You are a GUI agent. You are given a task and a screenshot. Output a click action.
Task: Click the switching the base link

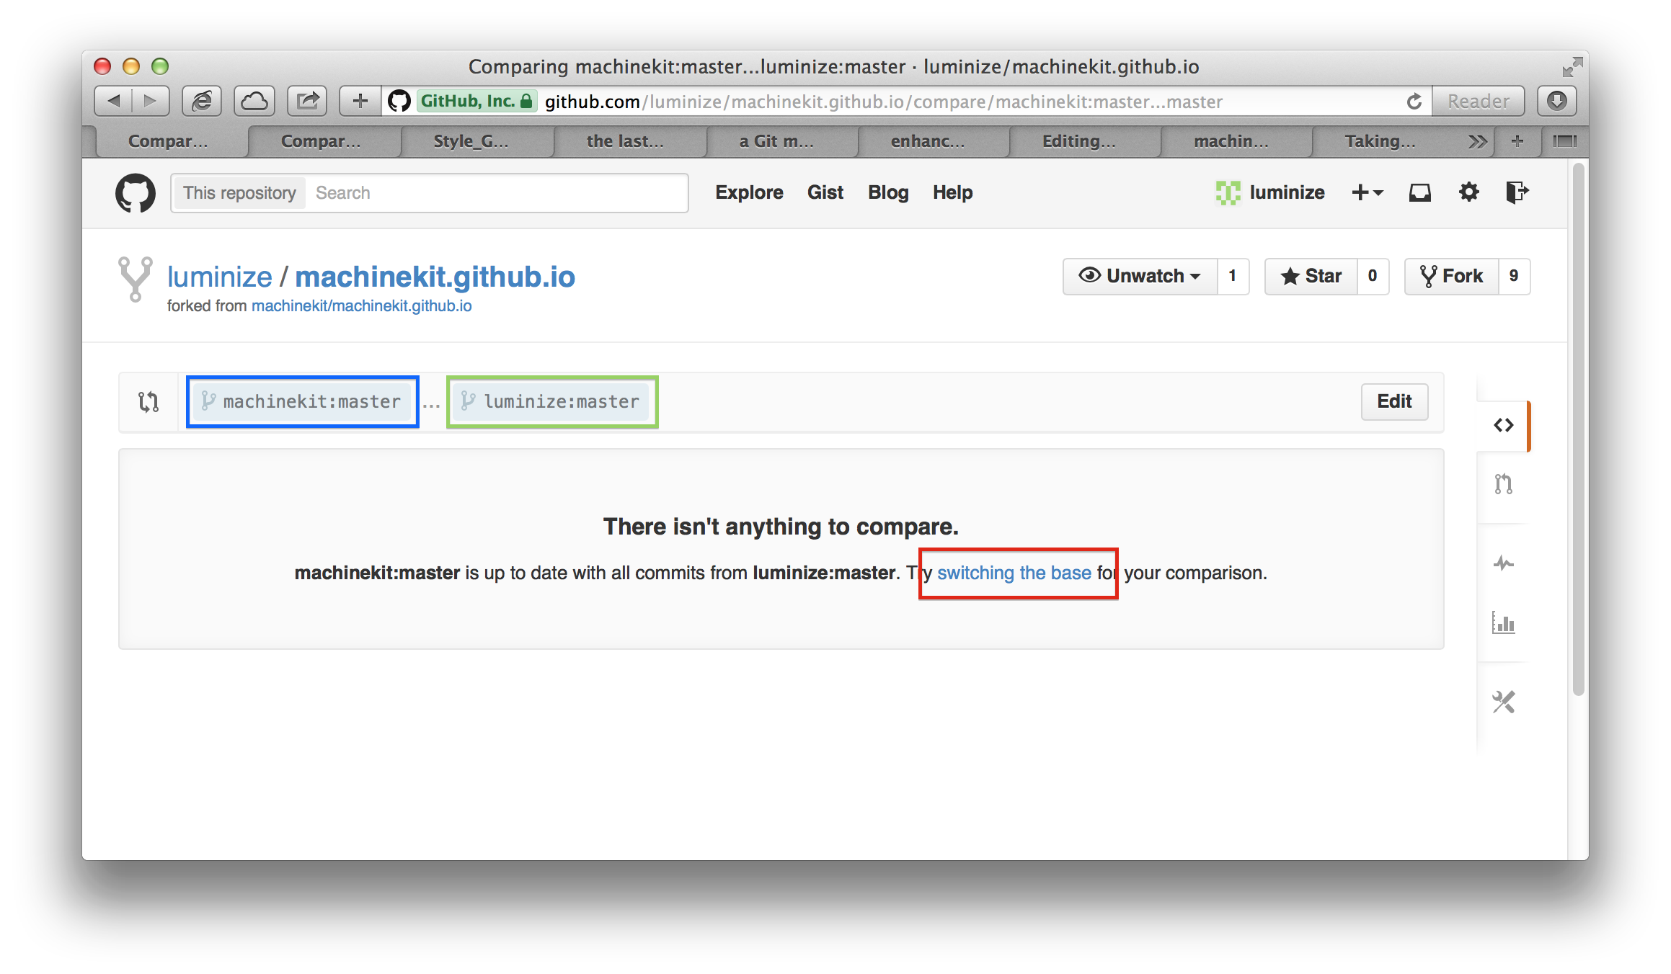1014,573
